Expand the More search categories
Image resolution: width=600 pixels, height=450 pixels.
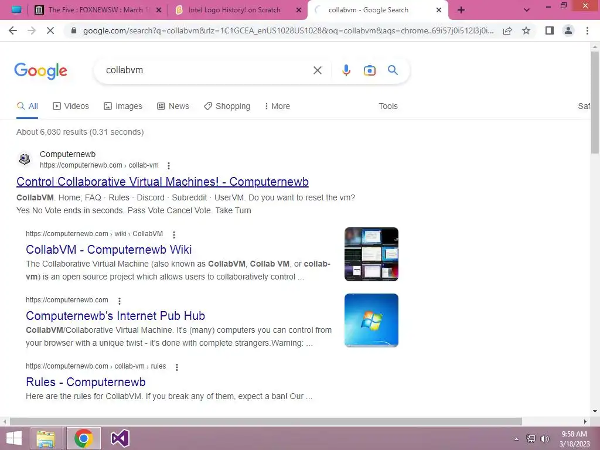(x=277, y=106)
